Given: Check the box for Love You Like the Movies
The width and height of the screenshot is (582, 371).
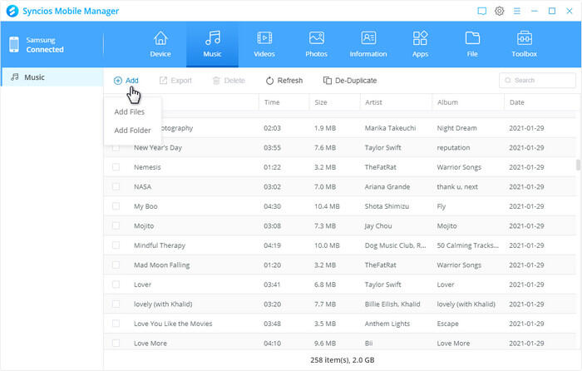Looking at the screenshot, I should pos(116,324).
